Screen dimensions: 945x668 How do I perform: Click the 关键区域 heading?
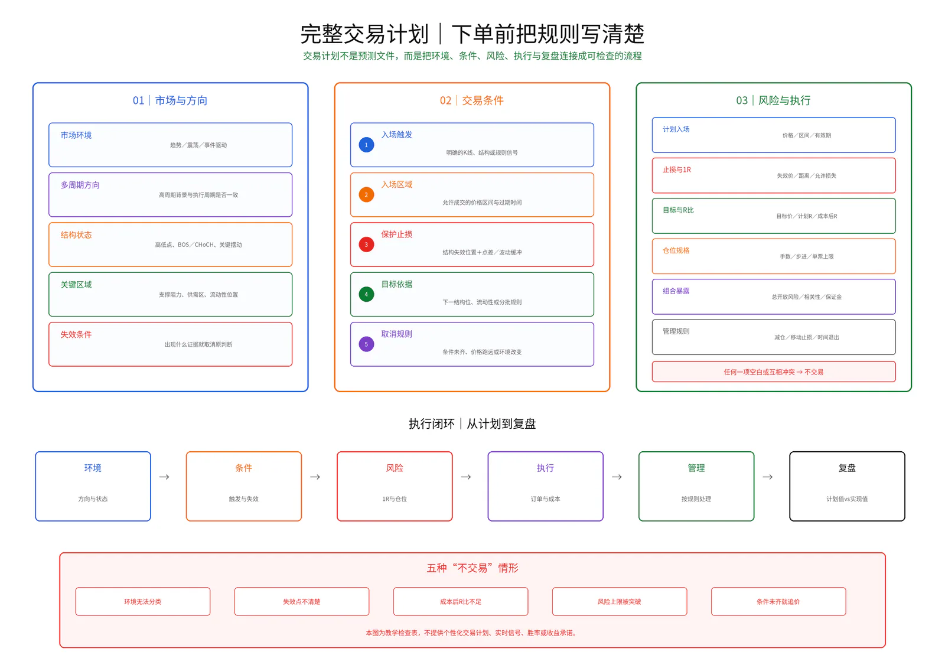(x=76, y=285)
